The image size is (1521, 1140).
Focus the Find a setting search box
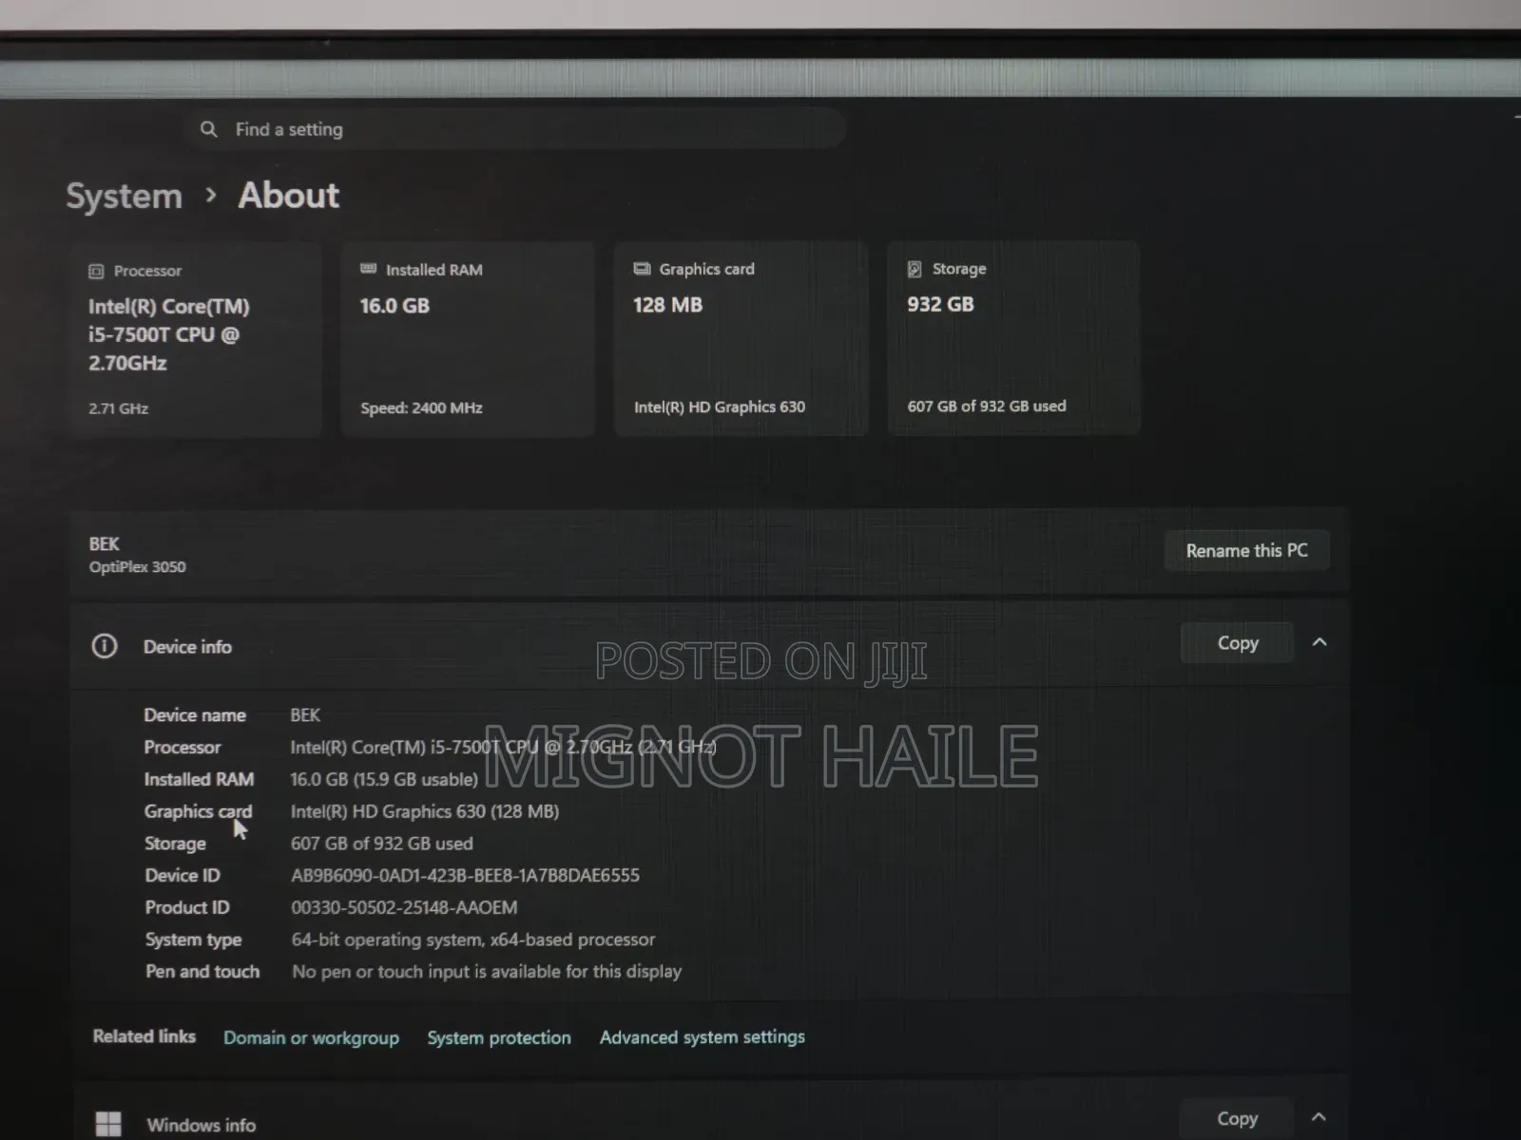514,128
